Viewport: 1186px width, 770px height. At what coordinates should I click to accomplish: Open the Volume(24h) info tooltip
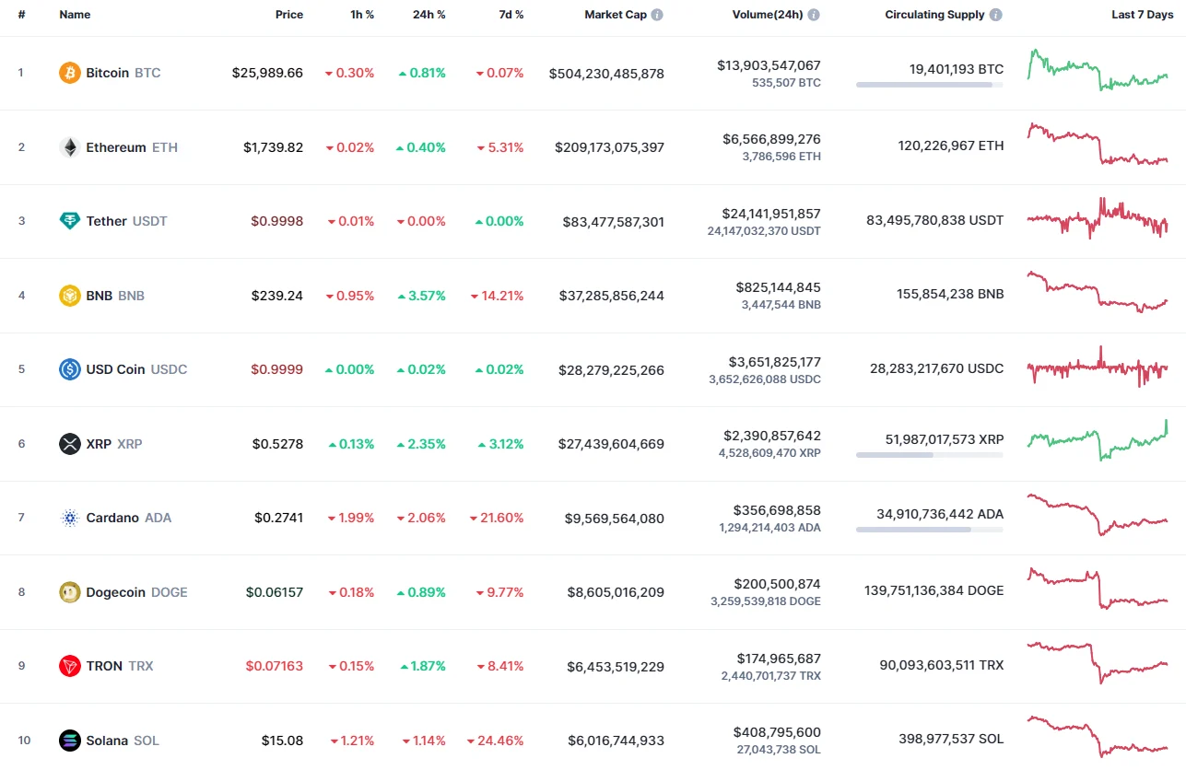point(812,14)
